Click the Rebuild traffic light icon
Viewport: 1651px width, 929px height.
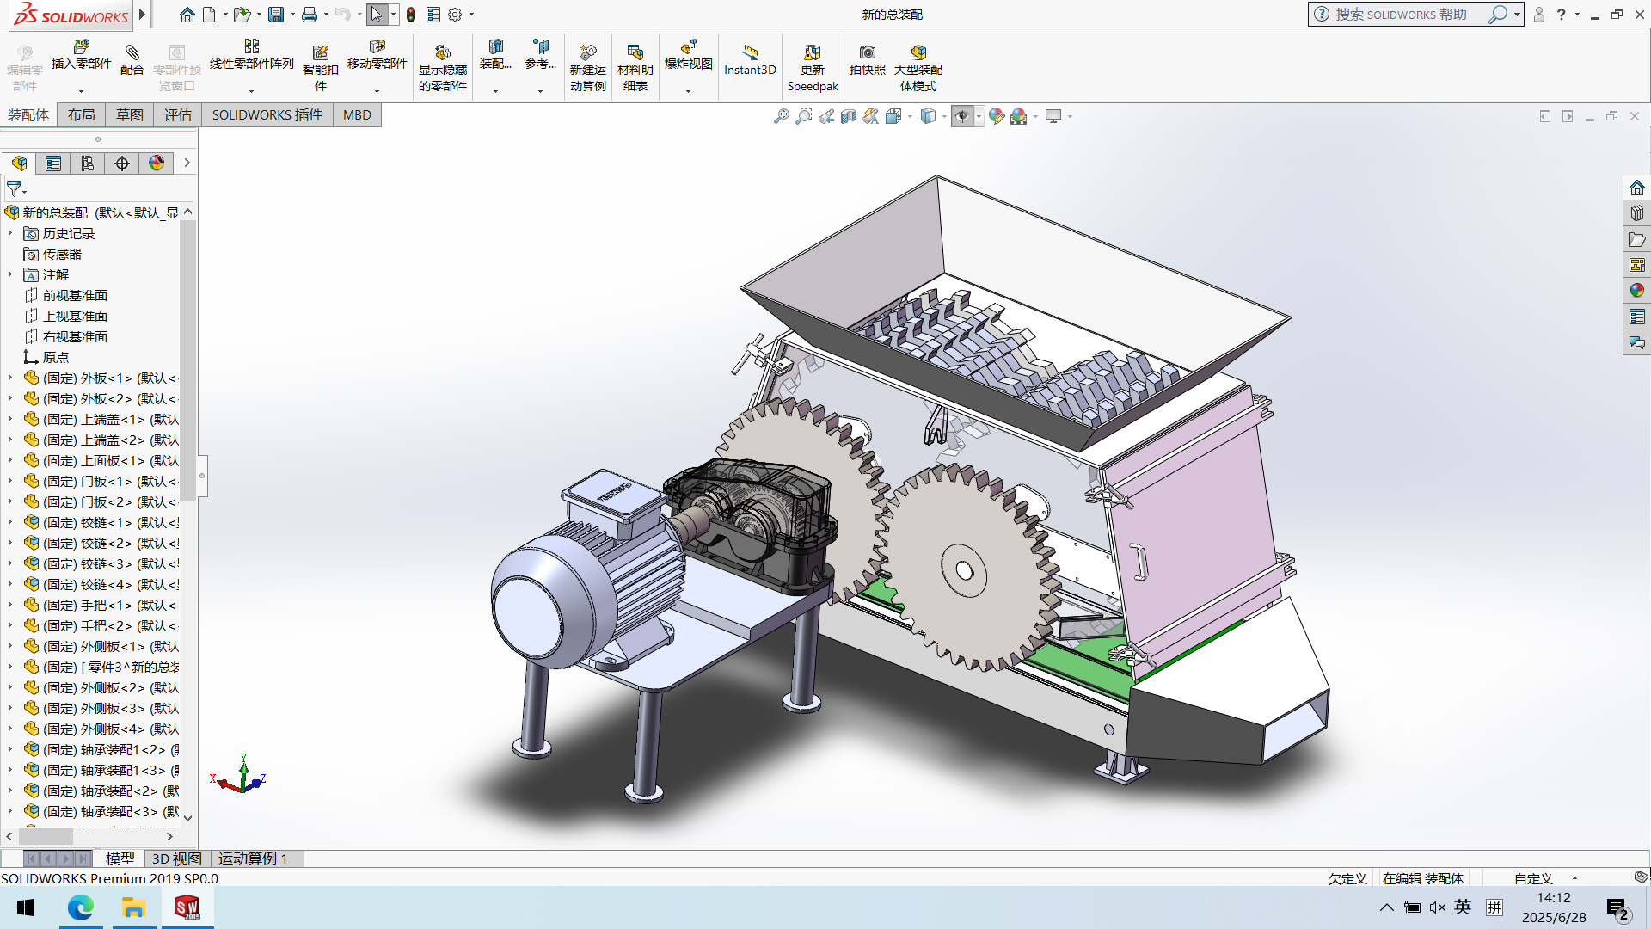pos(411,15)
